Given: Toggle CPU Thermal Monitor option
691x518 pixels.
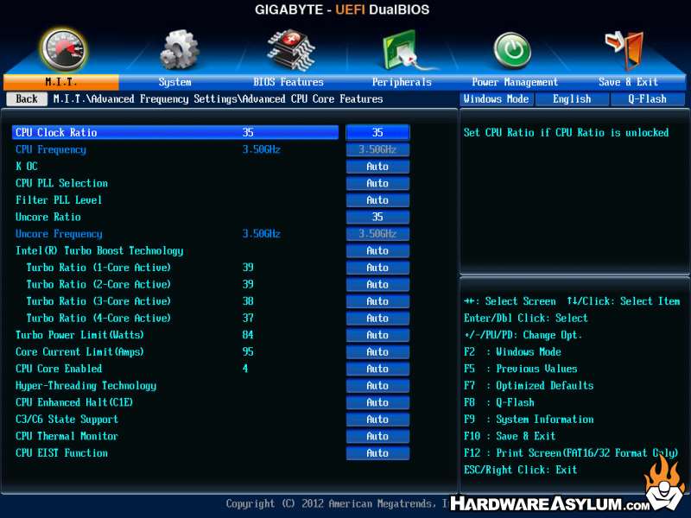Looking at the screenshot, I should (377, 436).
